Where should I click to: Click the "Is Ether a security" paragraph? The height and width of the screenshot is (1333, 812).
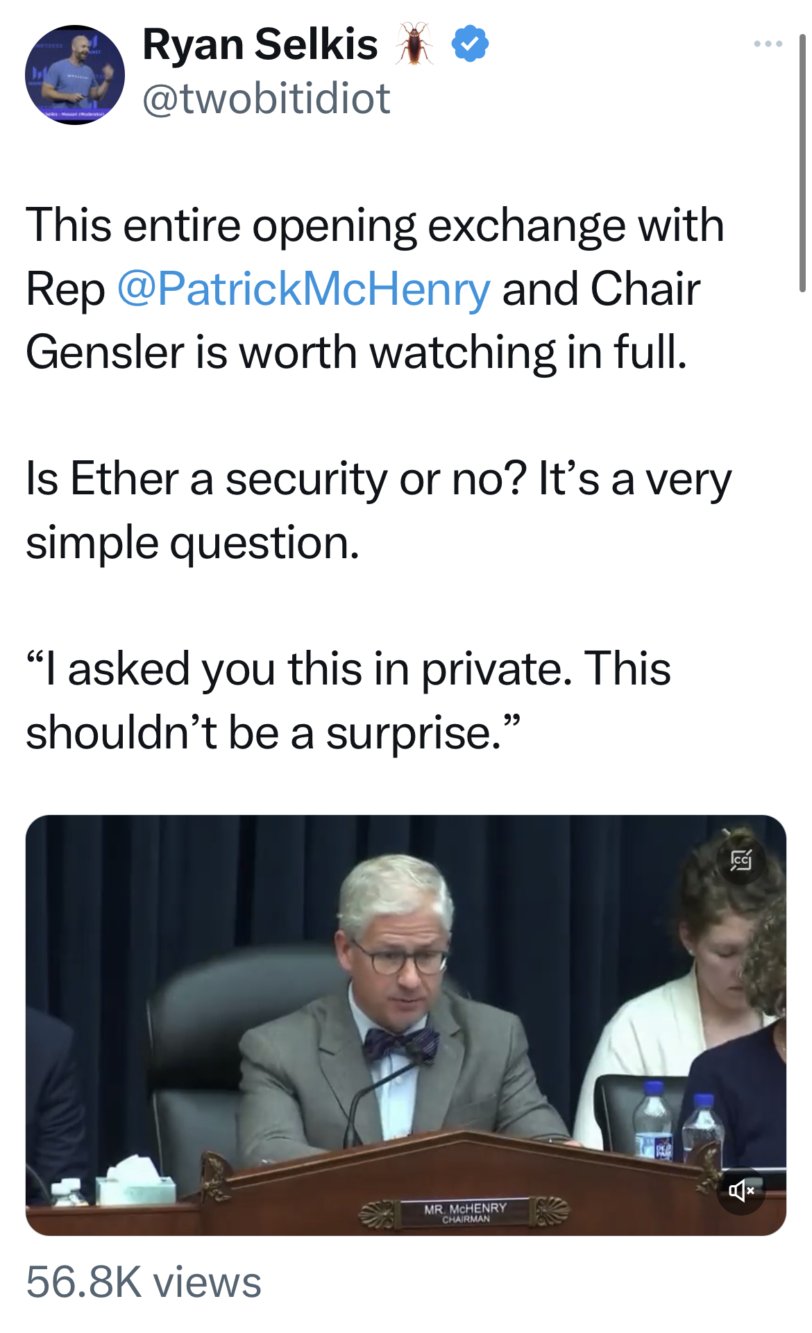pyautogui.click(x=378, y=510)
